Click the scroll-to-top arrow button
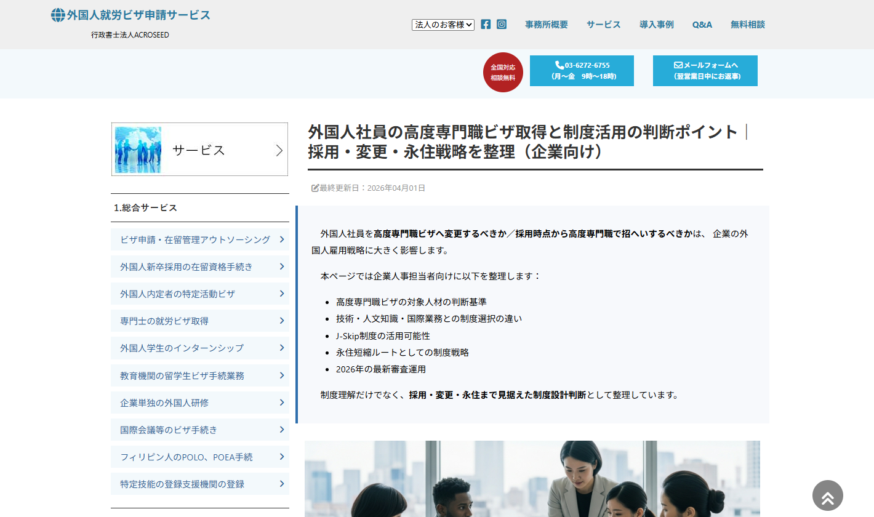This screenshot has height=517, width=874. (x=827, y=495)
